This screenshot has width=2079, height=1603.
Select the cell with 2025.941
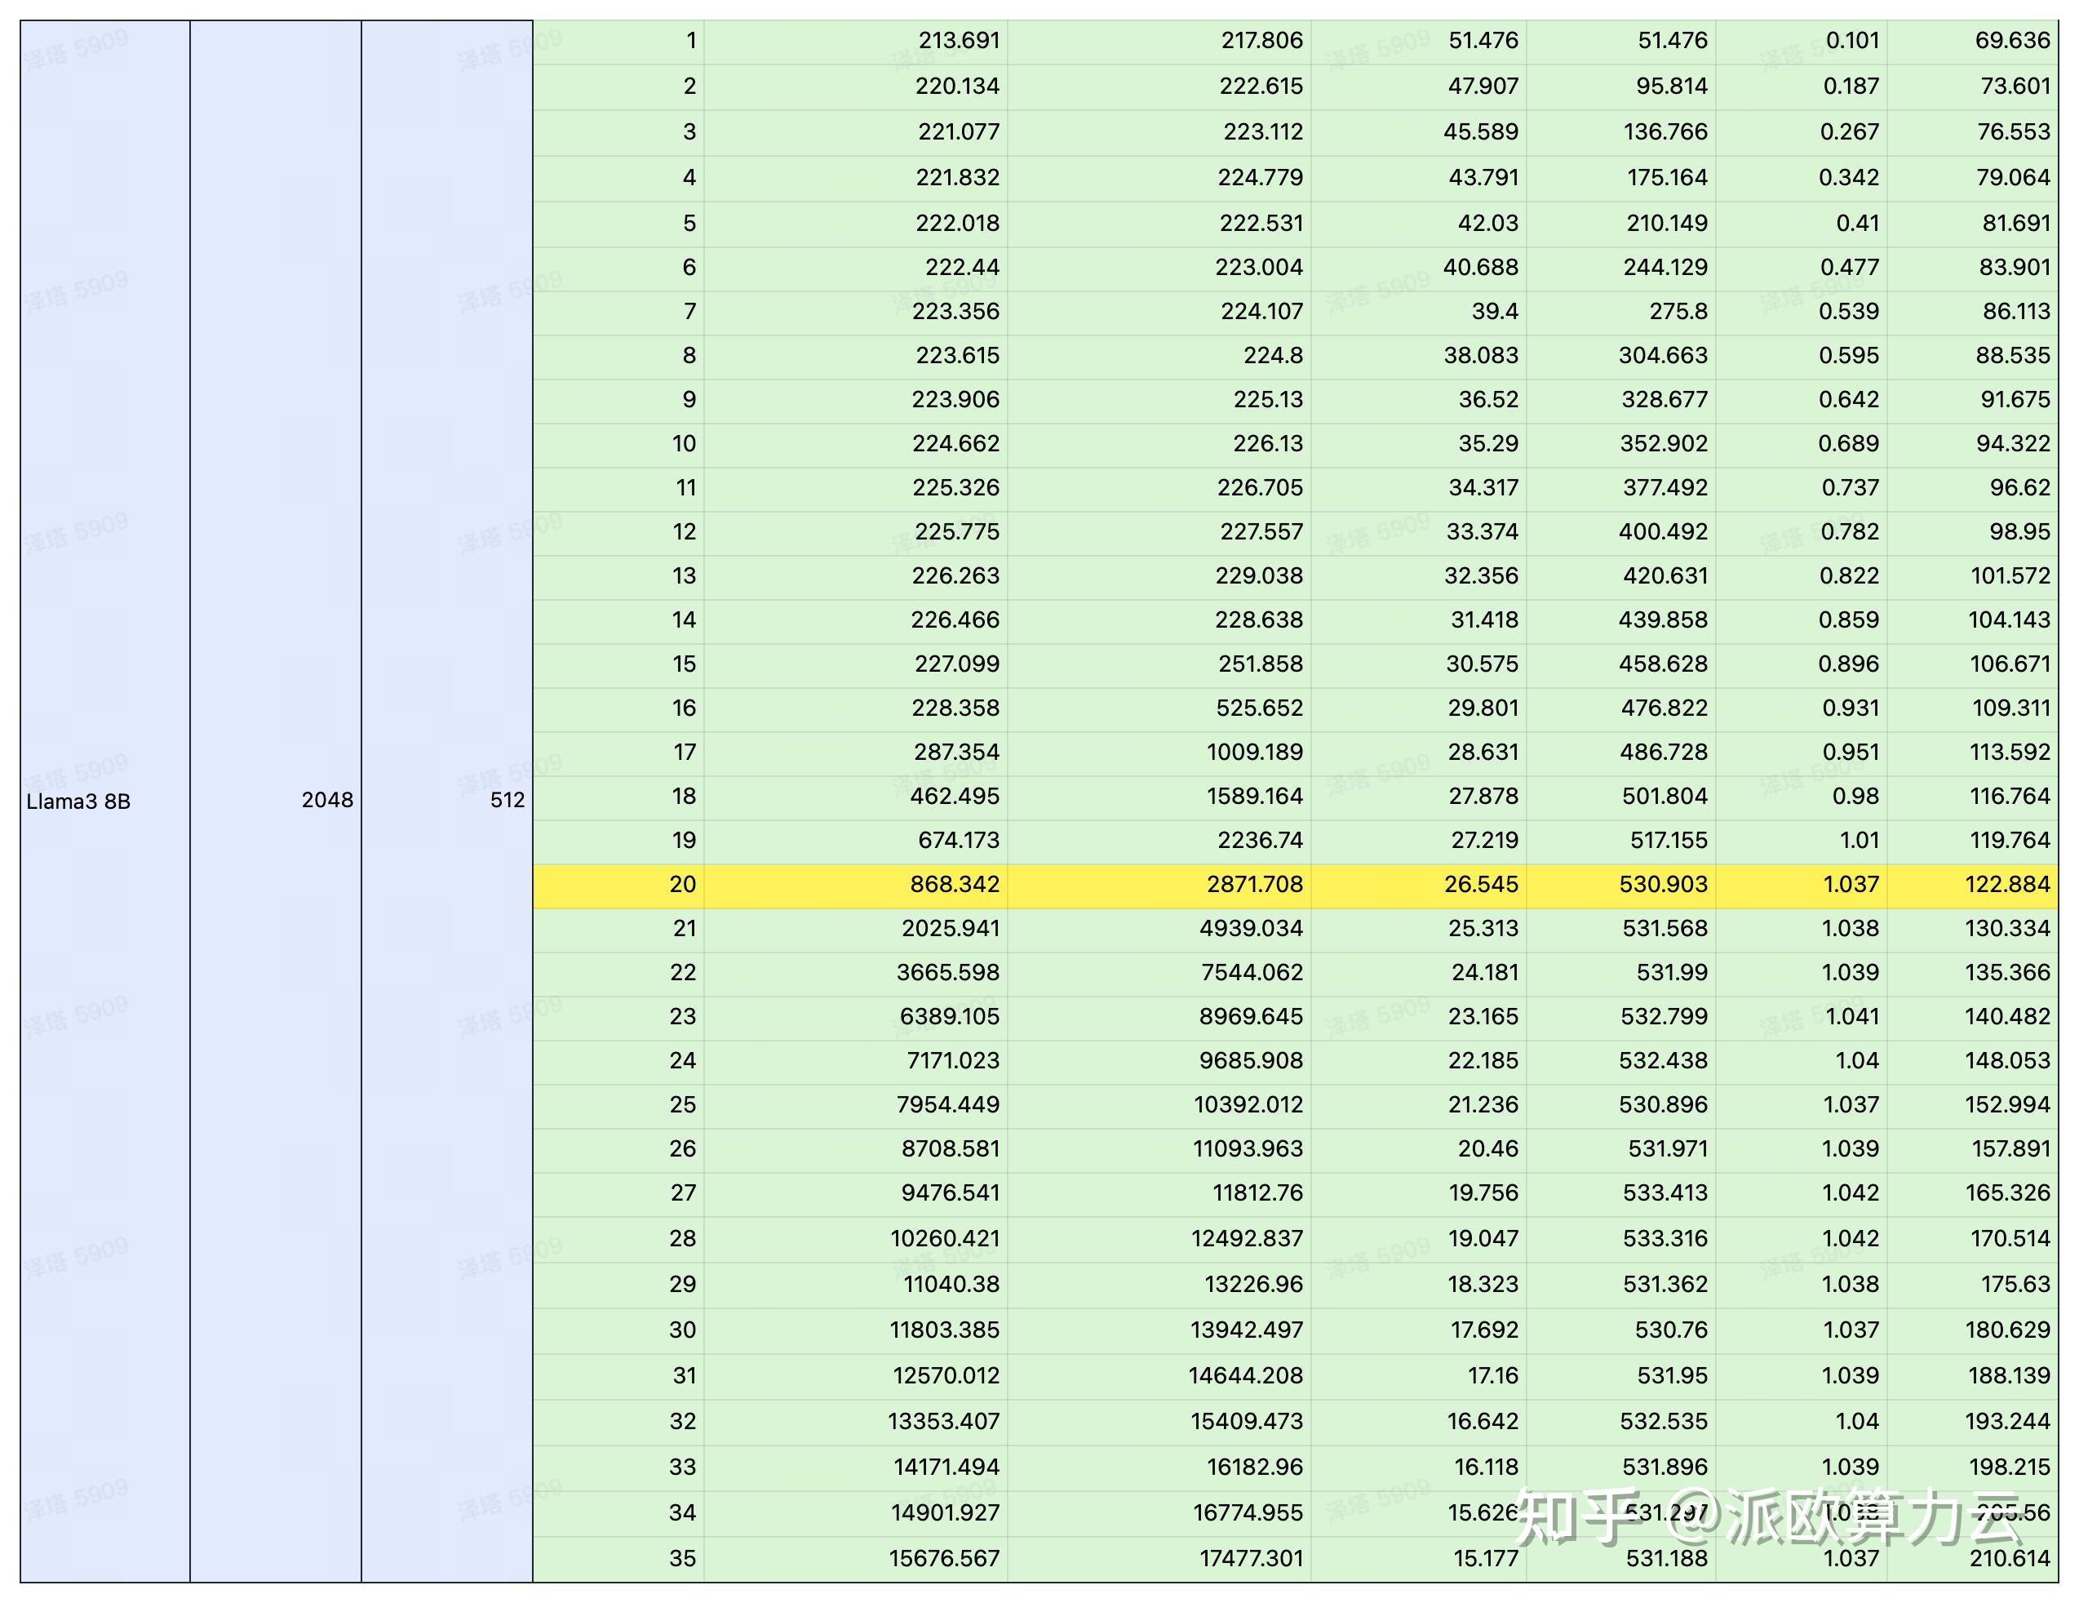click(x=950, y=928)
